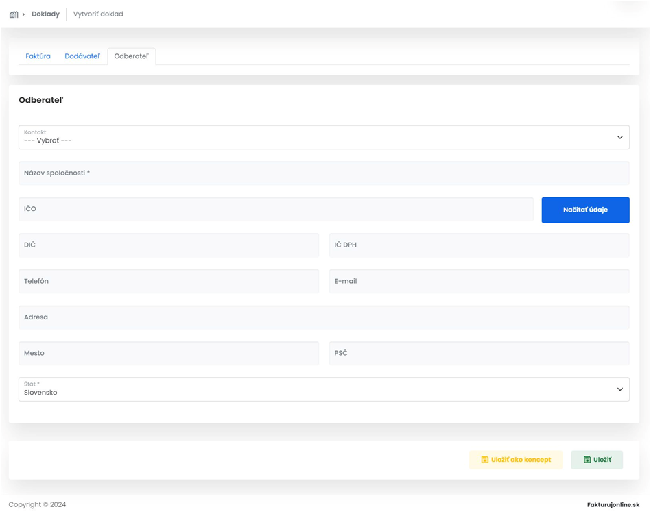Viewport: 651px width, 516px height.
Task: Focus the Mesto input field
Action: 169,354
